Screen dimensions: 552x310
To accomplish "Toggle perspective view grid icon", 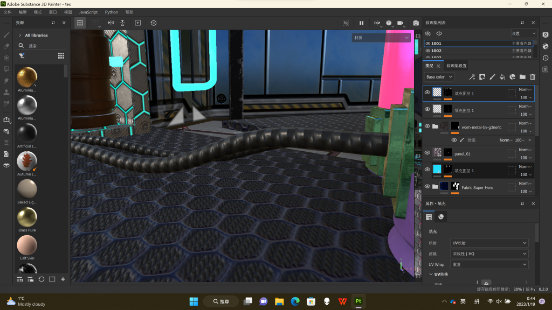I will (x=80, y=23).
